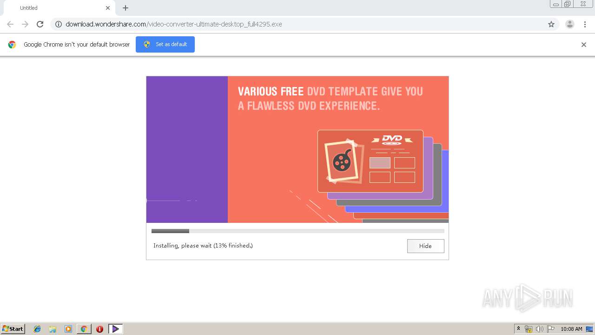Open Wondershare installer taskbar icon
The image size is (595, 335).
click(115, 329)
